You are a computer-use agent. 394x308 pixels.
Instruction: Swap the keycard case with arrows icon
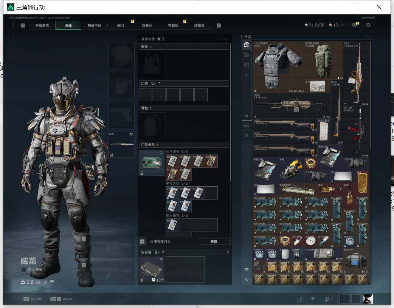[x=161, y=153]
